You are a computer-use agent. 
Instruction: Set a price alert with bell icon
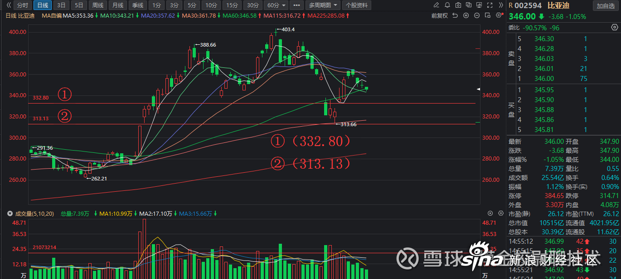tap(447, 5)
